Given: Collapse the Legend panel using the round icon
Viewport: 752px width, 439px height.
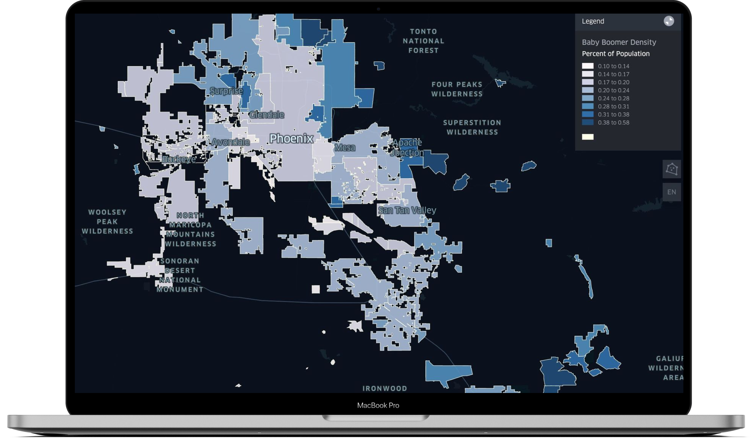Looking at the screenshot, I should click(669, 21).
